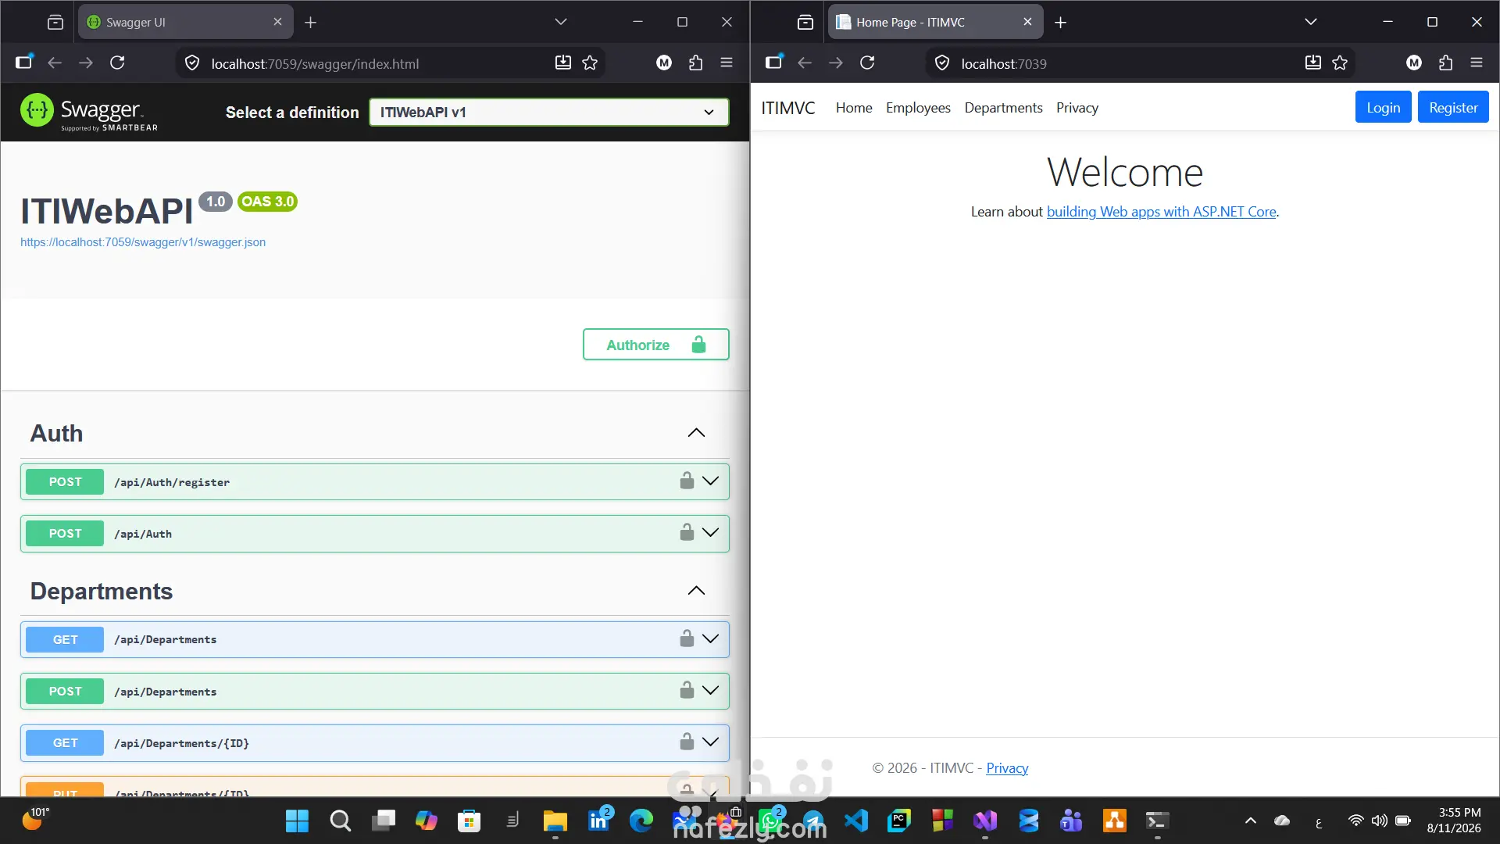Image resolution: width=1500 pixels, height=844 pixels.
Task: Close the Home Page - ITIMVC tab
Action: pyautogui.click(x=1027, y=22)
